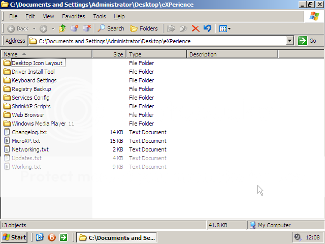Click inside the address path field
325x244 pixels.
tap(152, 41)
